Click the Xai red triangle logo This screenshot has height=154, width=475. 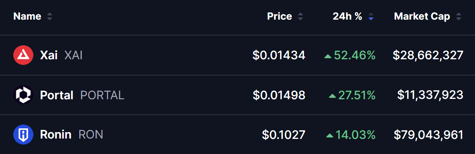click(x=23, y=55)
